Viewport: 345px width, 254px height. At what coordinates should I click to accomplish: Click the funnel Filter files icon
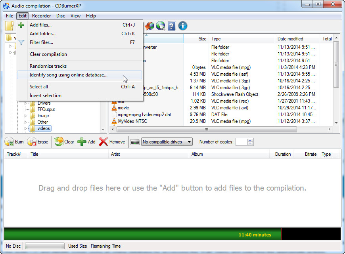tap(21, 42)
